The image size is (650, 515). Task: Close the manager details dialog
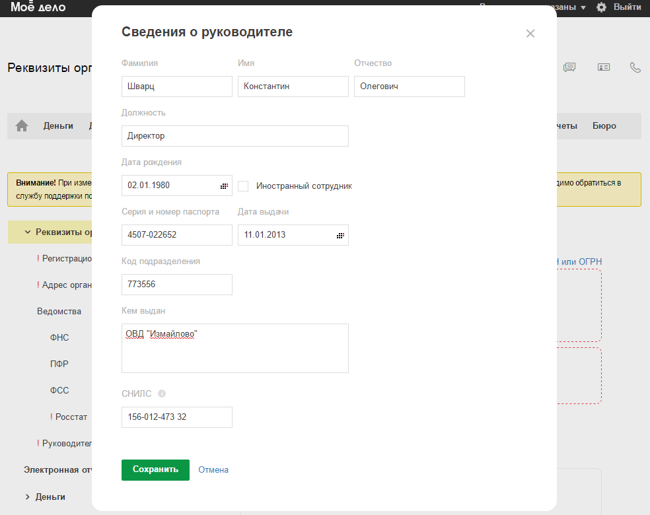point(530,34)
